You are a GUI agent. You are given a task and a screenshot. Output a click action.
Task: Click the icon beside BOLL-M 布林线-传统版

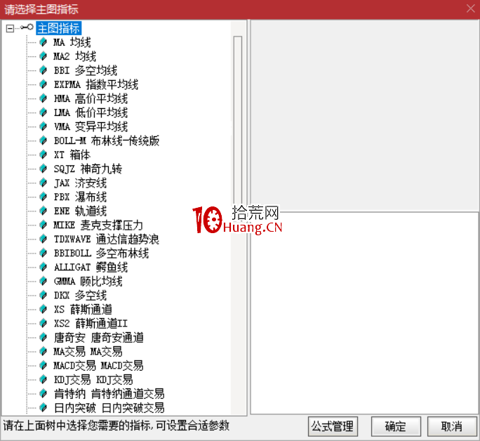tap(44, 140)
